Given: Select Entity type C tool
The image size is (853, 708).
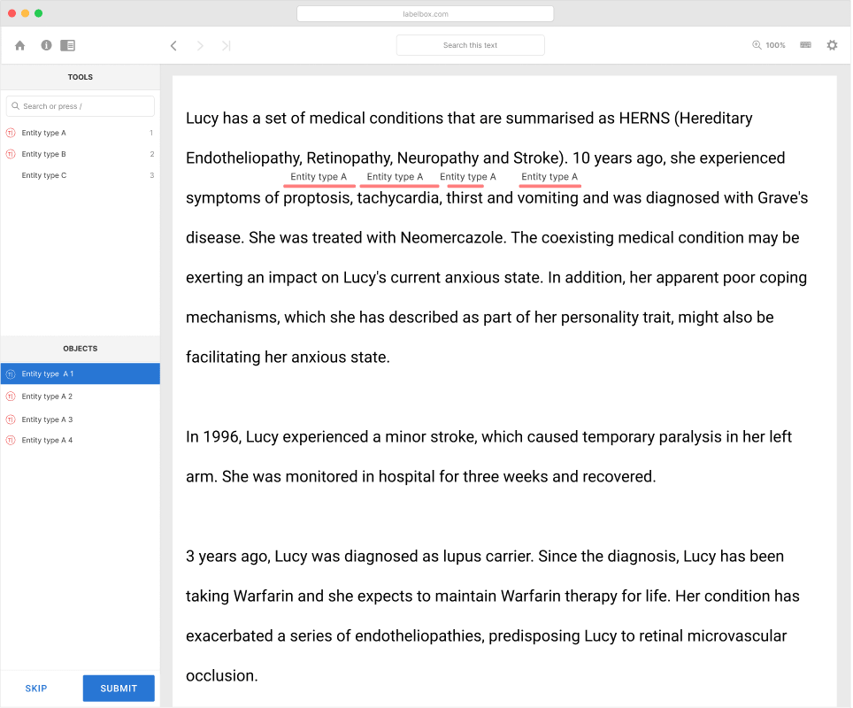Looking at the screenshot, I should (x=80, y=175).
